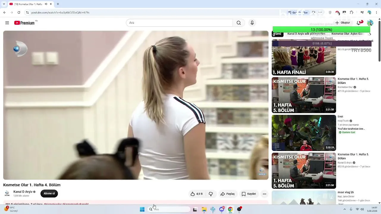Open the "Oluştur" create button

[x=343, y=23]
